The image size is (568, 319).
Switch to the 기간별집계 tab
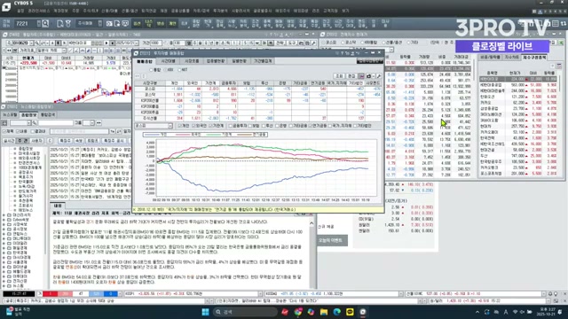[263, 61]
